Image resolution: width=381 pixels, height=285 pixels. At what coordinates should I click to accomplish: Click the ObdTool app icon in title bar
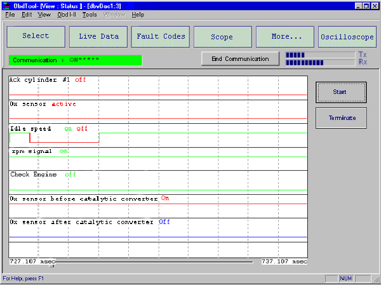click(6, 6)
